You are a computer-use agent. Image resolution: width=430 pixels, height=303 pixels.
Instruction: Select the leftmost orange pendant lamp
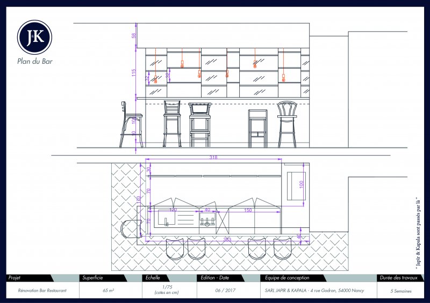tap(156, 80)
